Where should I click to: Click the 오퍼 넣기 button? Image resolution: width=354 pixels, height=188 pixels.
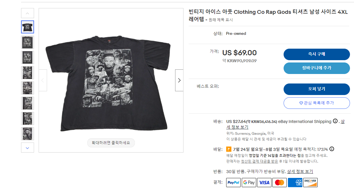316,89
